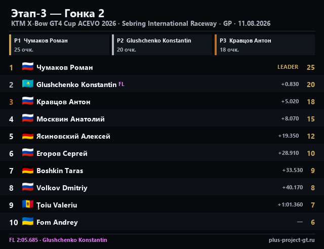324x249 pixels.
Task: Click the 25 points value for the leader row
Action: pyautogui.click(x=310, y=67)
